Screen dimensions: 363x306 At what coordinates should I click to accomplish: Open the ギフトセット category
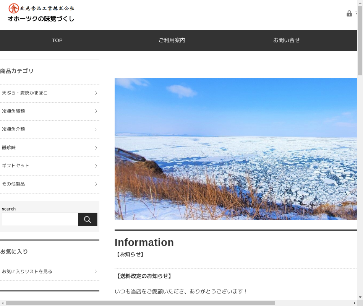[16, 166]
